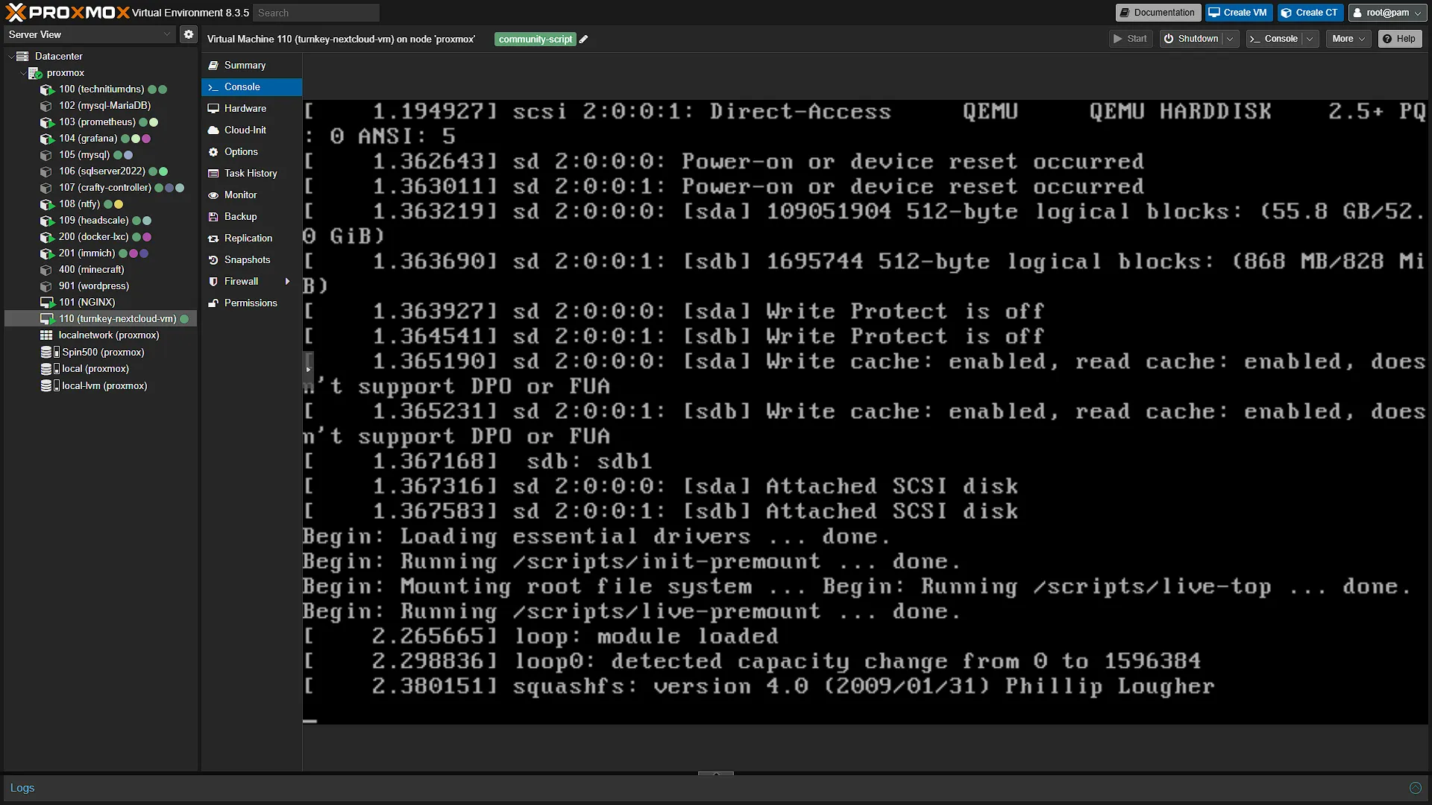Select the Datacenter server icon
Screen dimensions: 1432x805
click(22, 57)
